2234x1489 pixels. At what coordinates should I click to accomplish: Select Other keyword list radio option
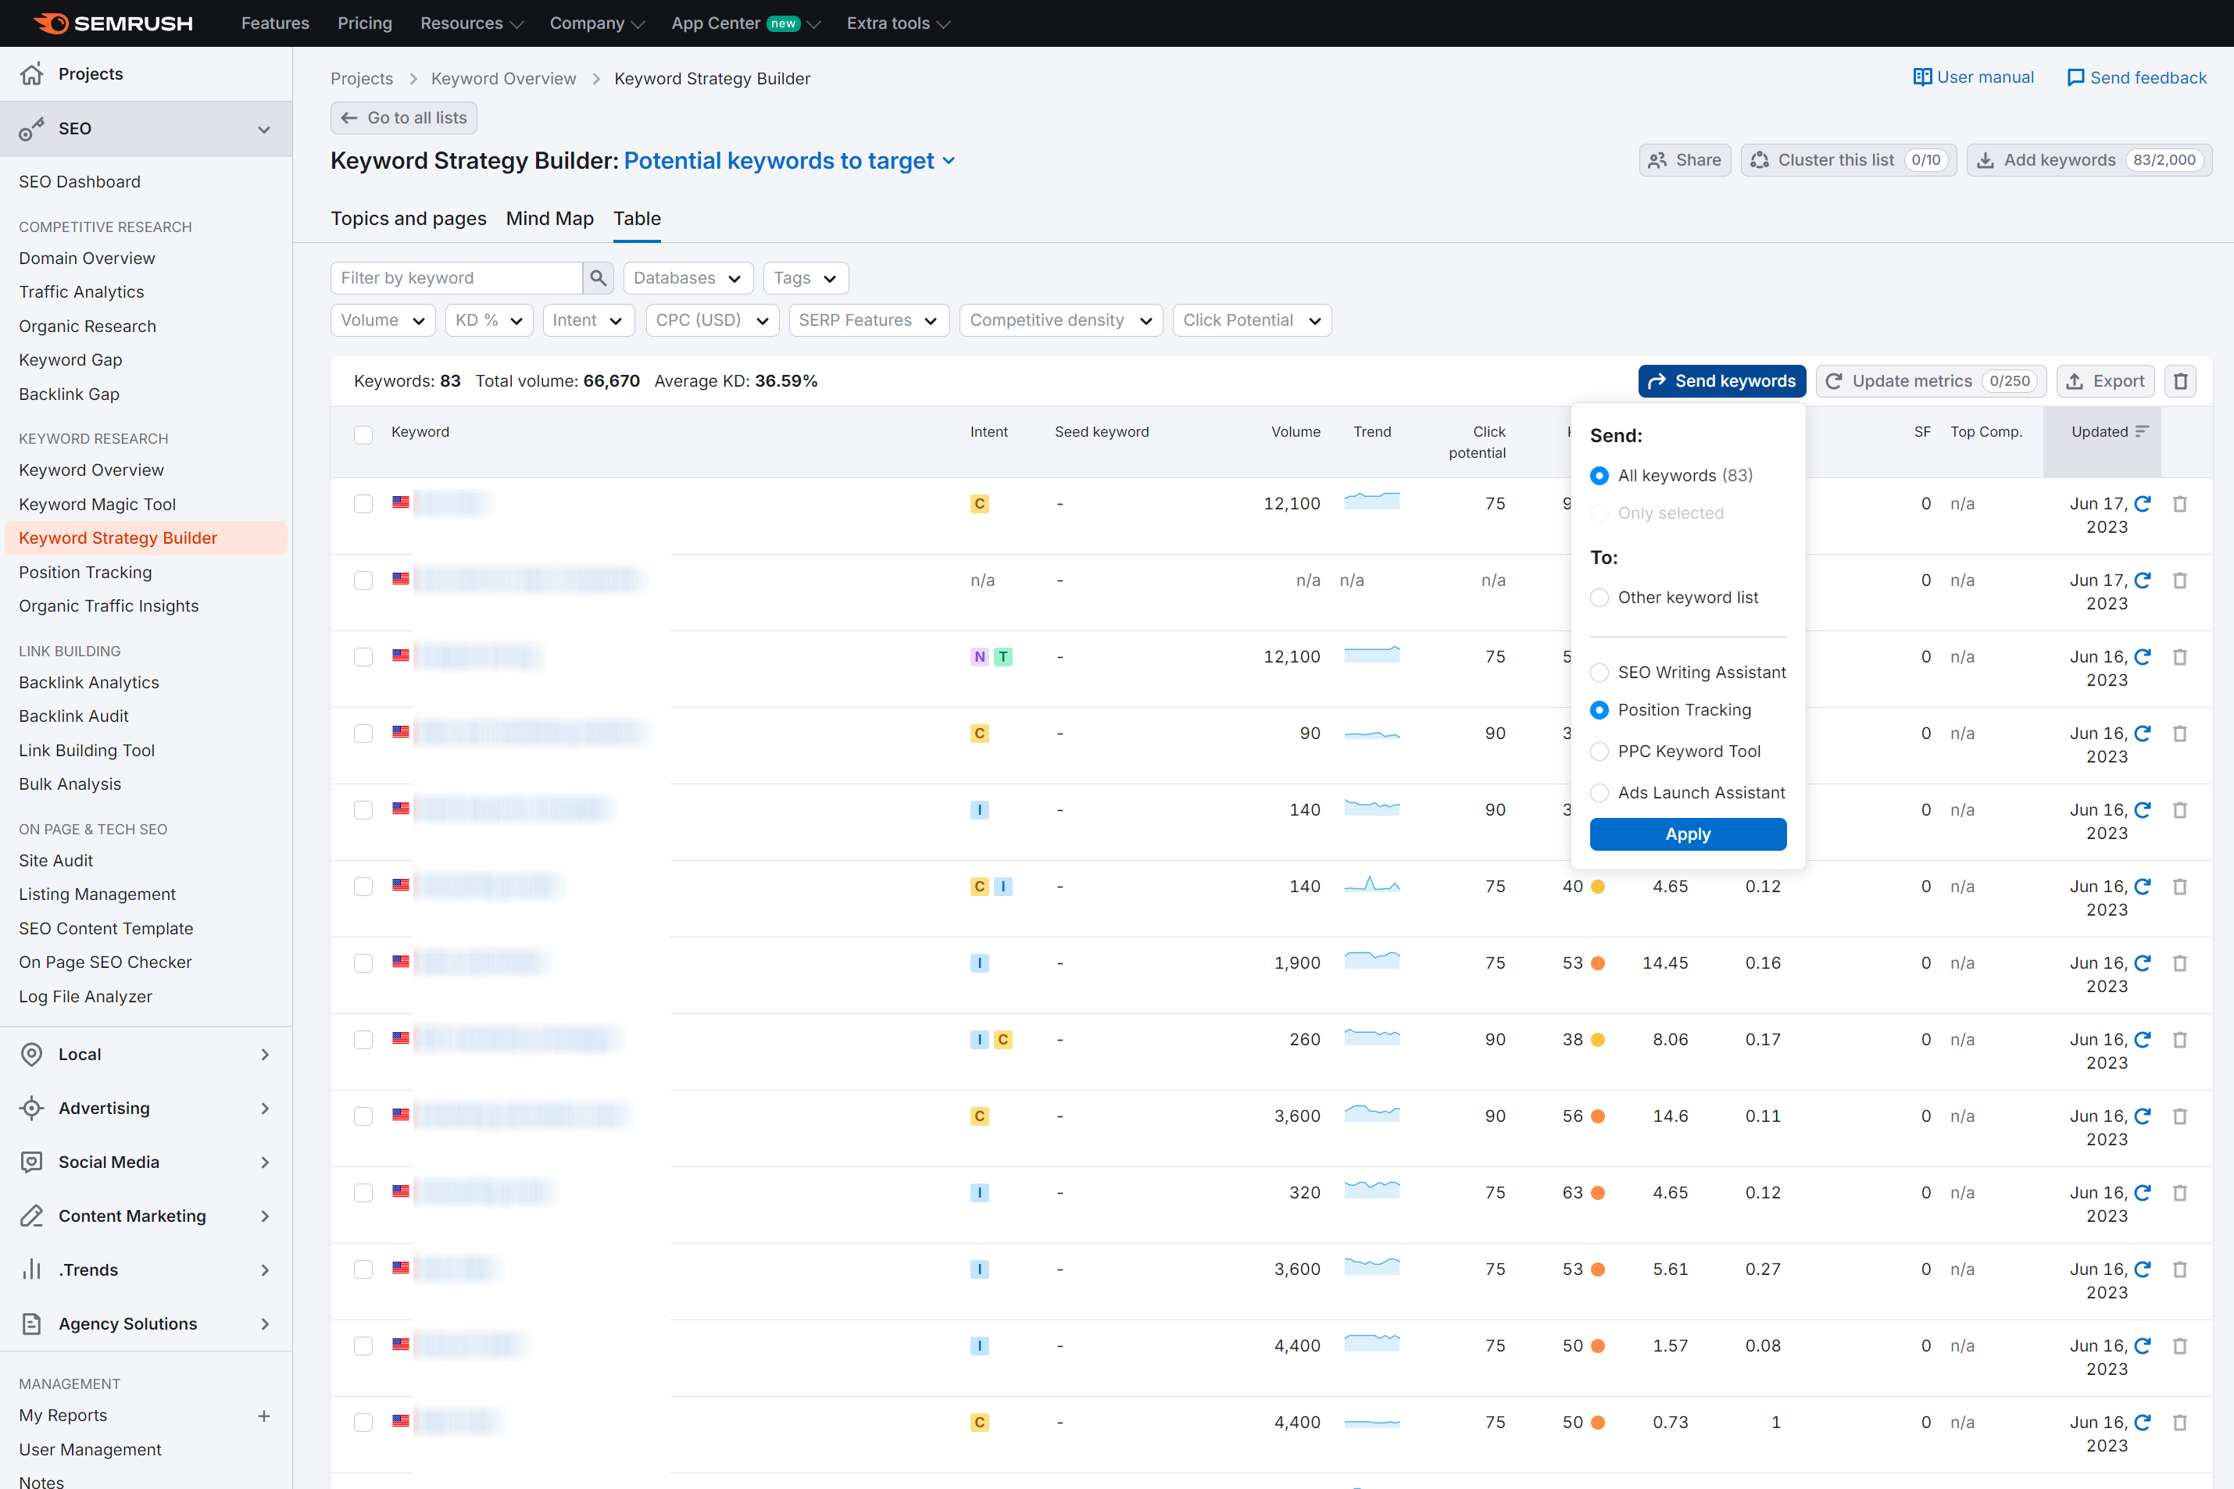(x=1600, y=598)
